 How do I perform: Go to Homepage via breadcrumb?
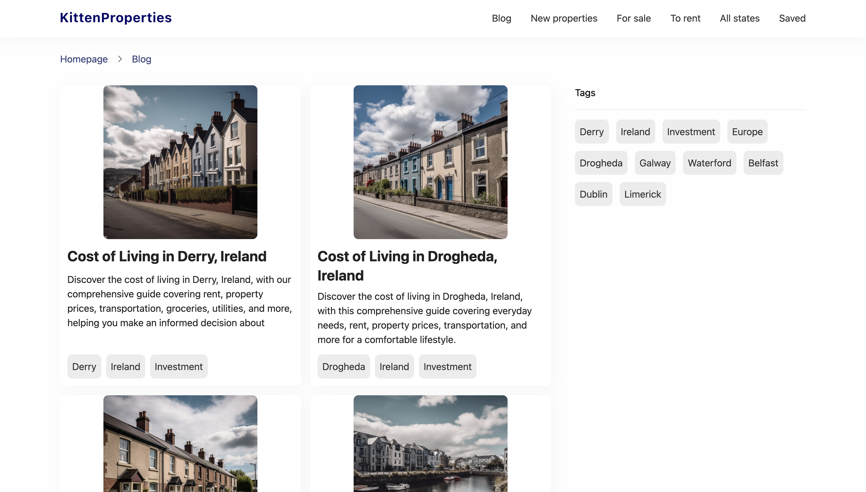coord(84,59)
